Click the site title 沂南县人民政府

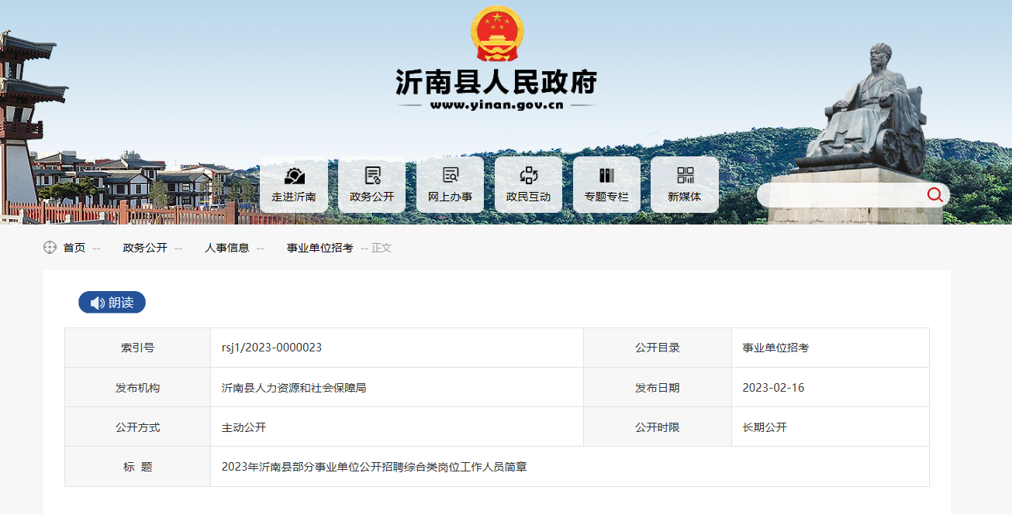click(x=496, y=82)
